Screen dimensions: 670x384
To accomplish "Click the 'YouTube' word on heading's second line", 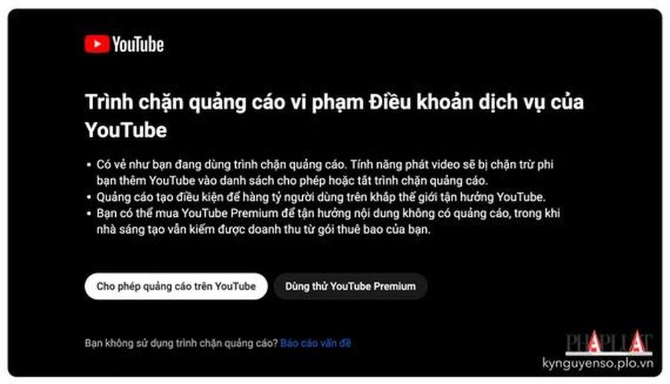I will pos(126,130).
